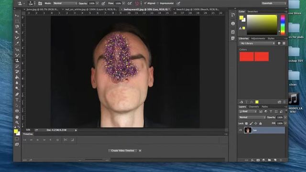Click the hue slider in Color panel

click(283, 25)
